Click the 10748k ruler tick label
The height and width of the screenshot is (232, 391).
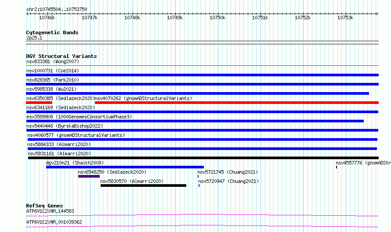coord(132,18)
